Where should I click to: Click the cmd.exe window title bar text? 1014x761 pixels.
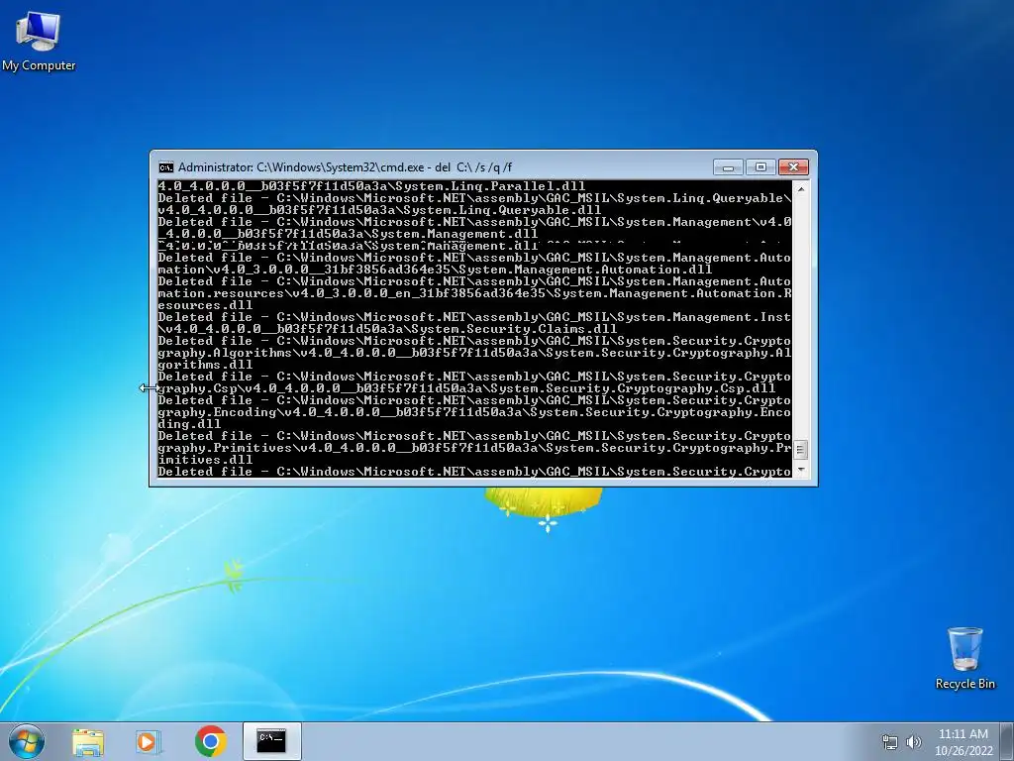click(345, 167)
